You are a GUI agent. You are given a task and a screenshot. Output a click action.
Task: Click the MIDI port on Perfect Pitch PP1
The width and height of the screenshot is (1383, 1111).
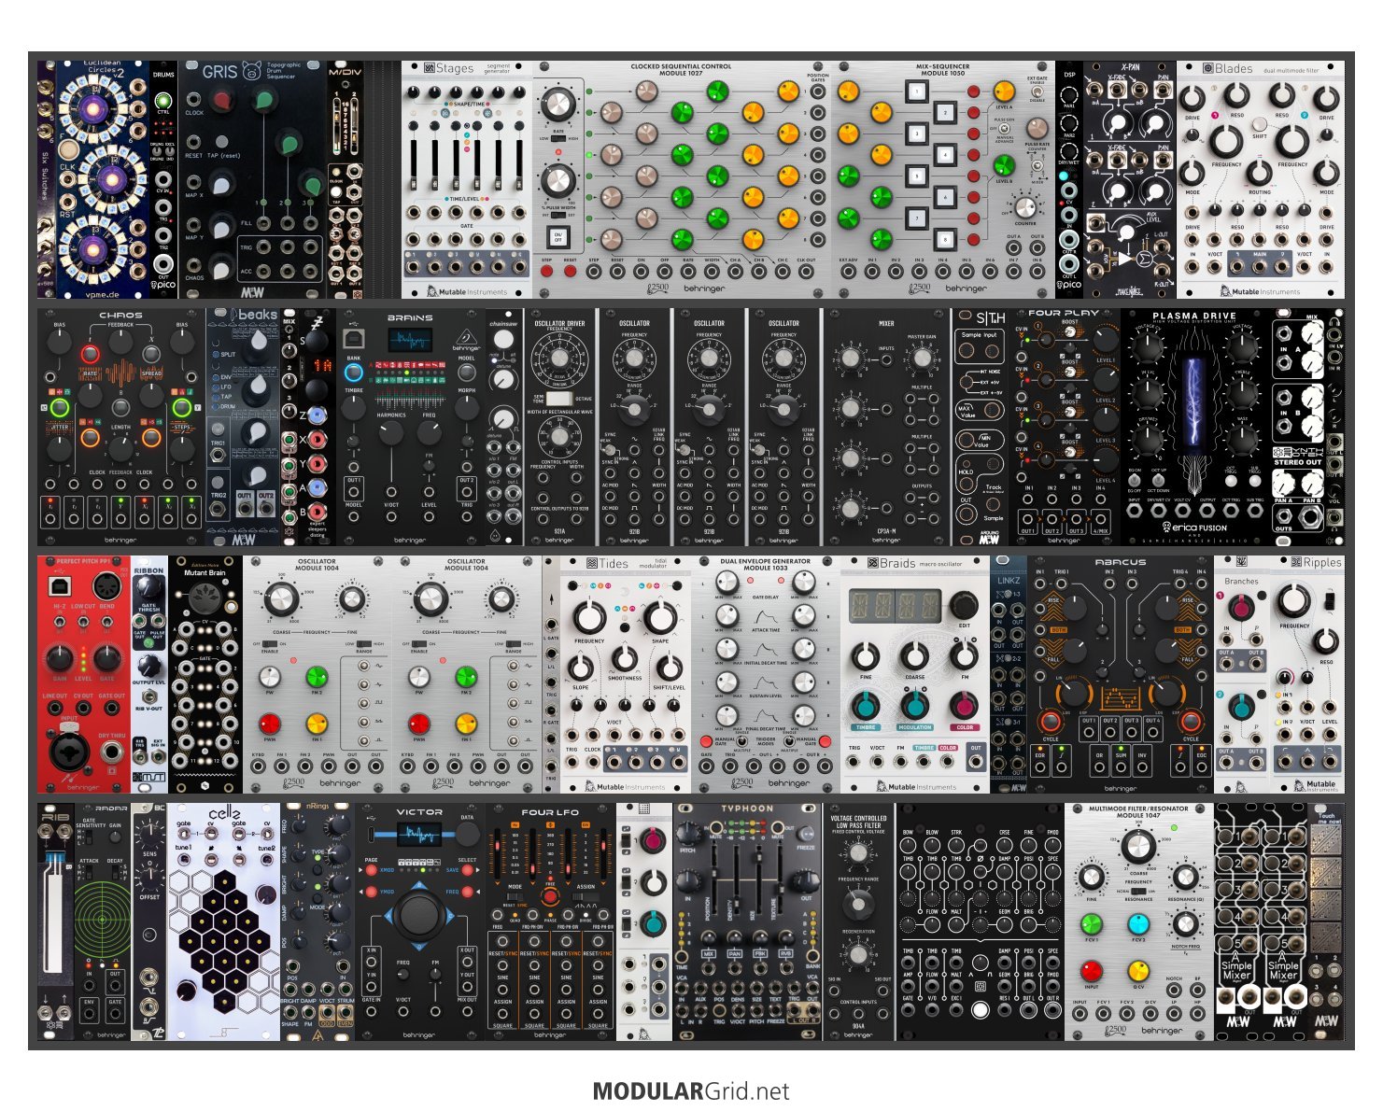point(108,586)
